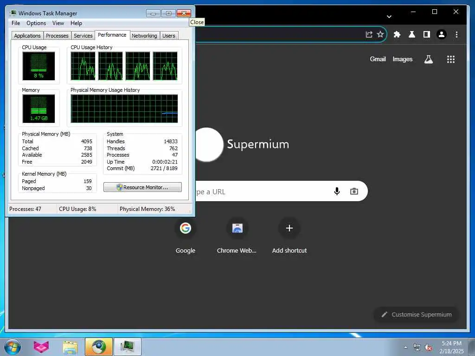Open the Extensions puzzle icon in Supermium
Screen dimensions: 475x356
(x=397, y=34)
